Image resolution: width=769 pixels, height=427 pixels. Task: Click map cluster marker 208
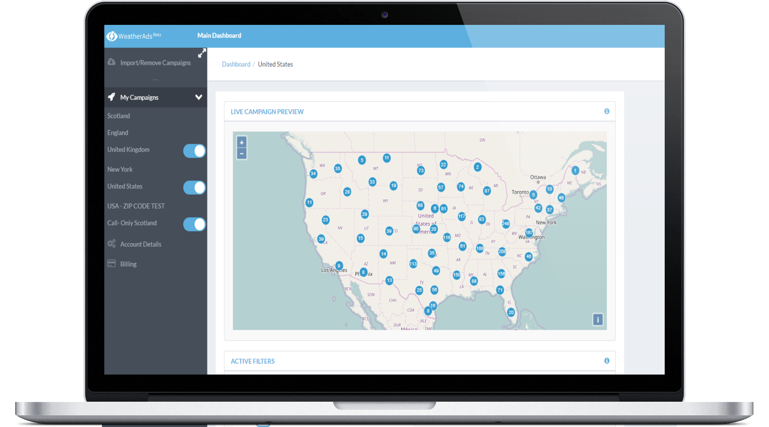click(502, 251)
